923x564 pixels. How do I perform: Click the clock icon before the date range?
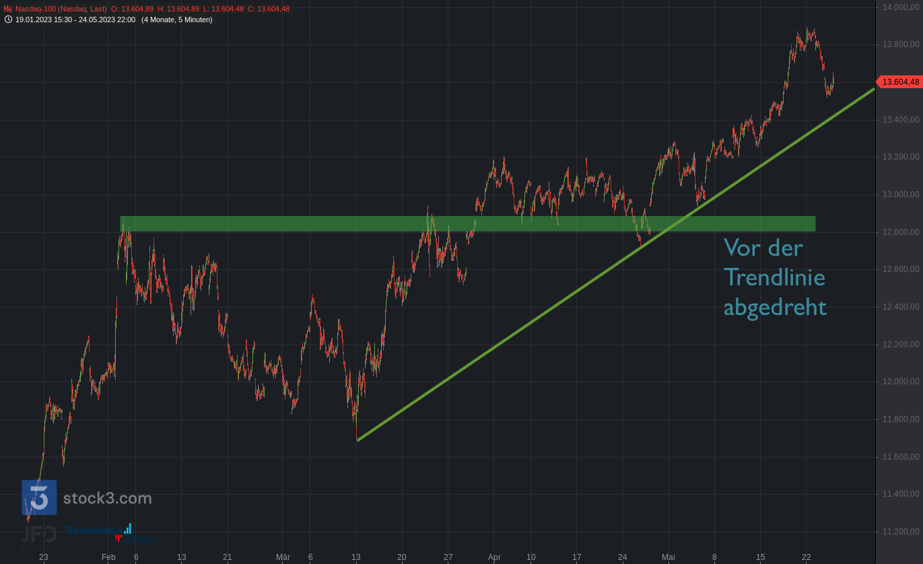8,20
